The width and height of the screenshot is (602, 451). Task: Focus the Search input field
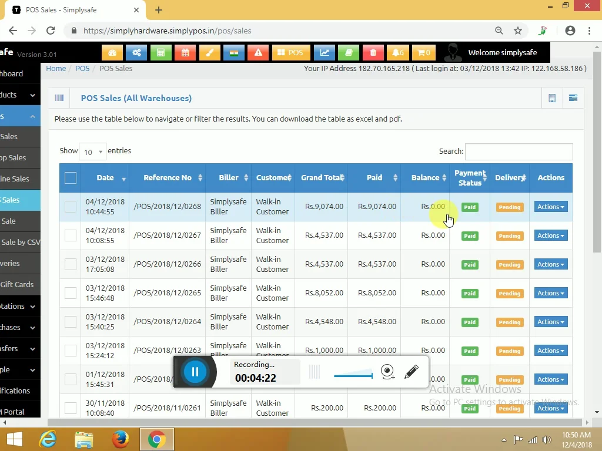click(x=519, y=152)
